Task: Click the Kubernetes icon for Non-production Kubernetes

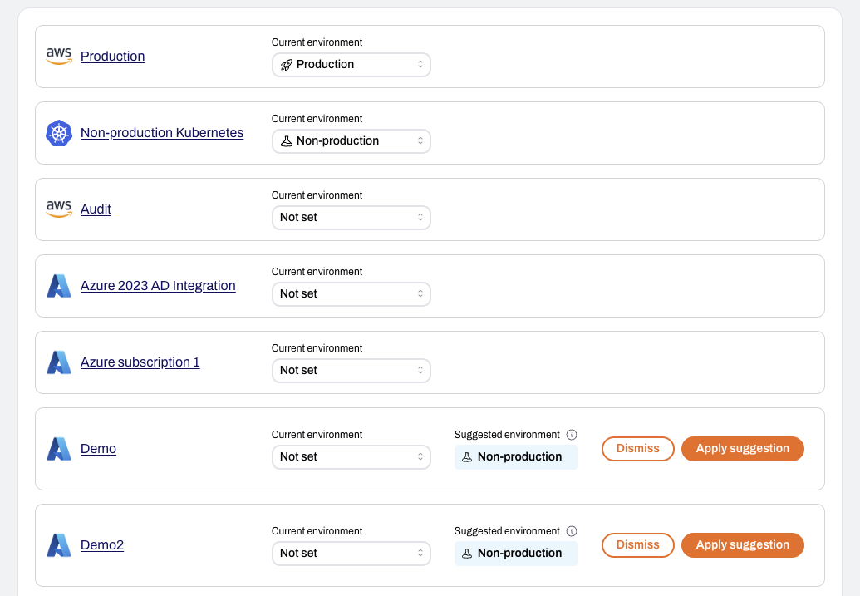Action: (58, 132)
